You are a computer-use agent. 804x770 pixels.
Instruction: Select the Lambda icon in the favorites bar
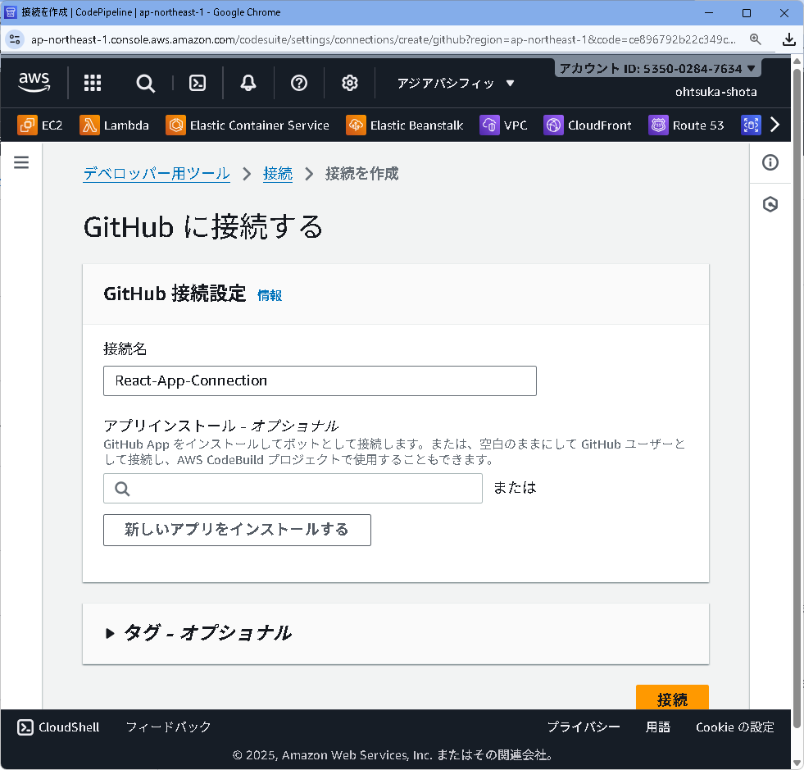[x=89, y=125]
